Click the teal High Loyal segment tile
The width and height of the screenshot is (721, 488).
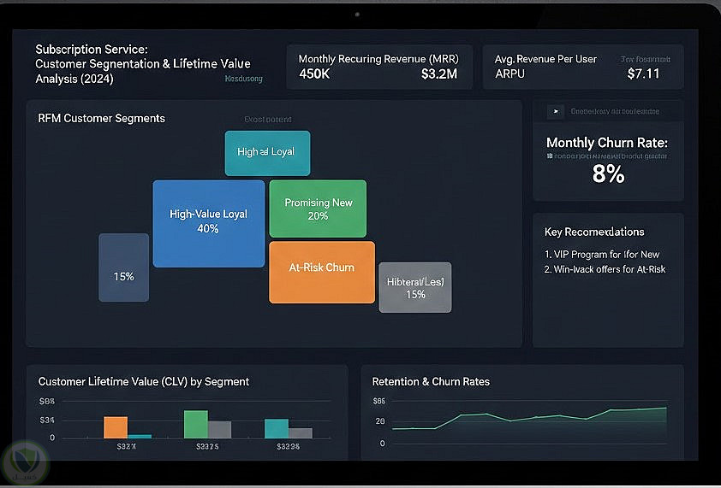pyautogui.click(x=267, y=153)
